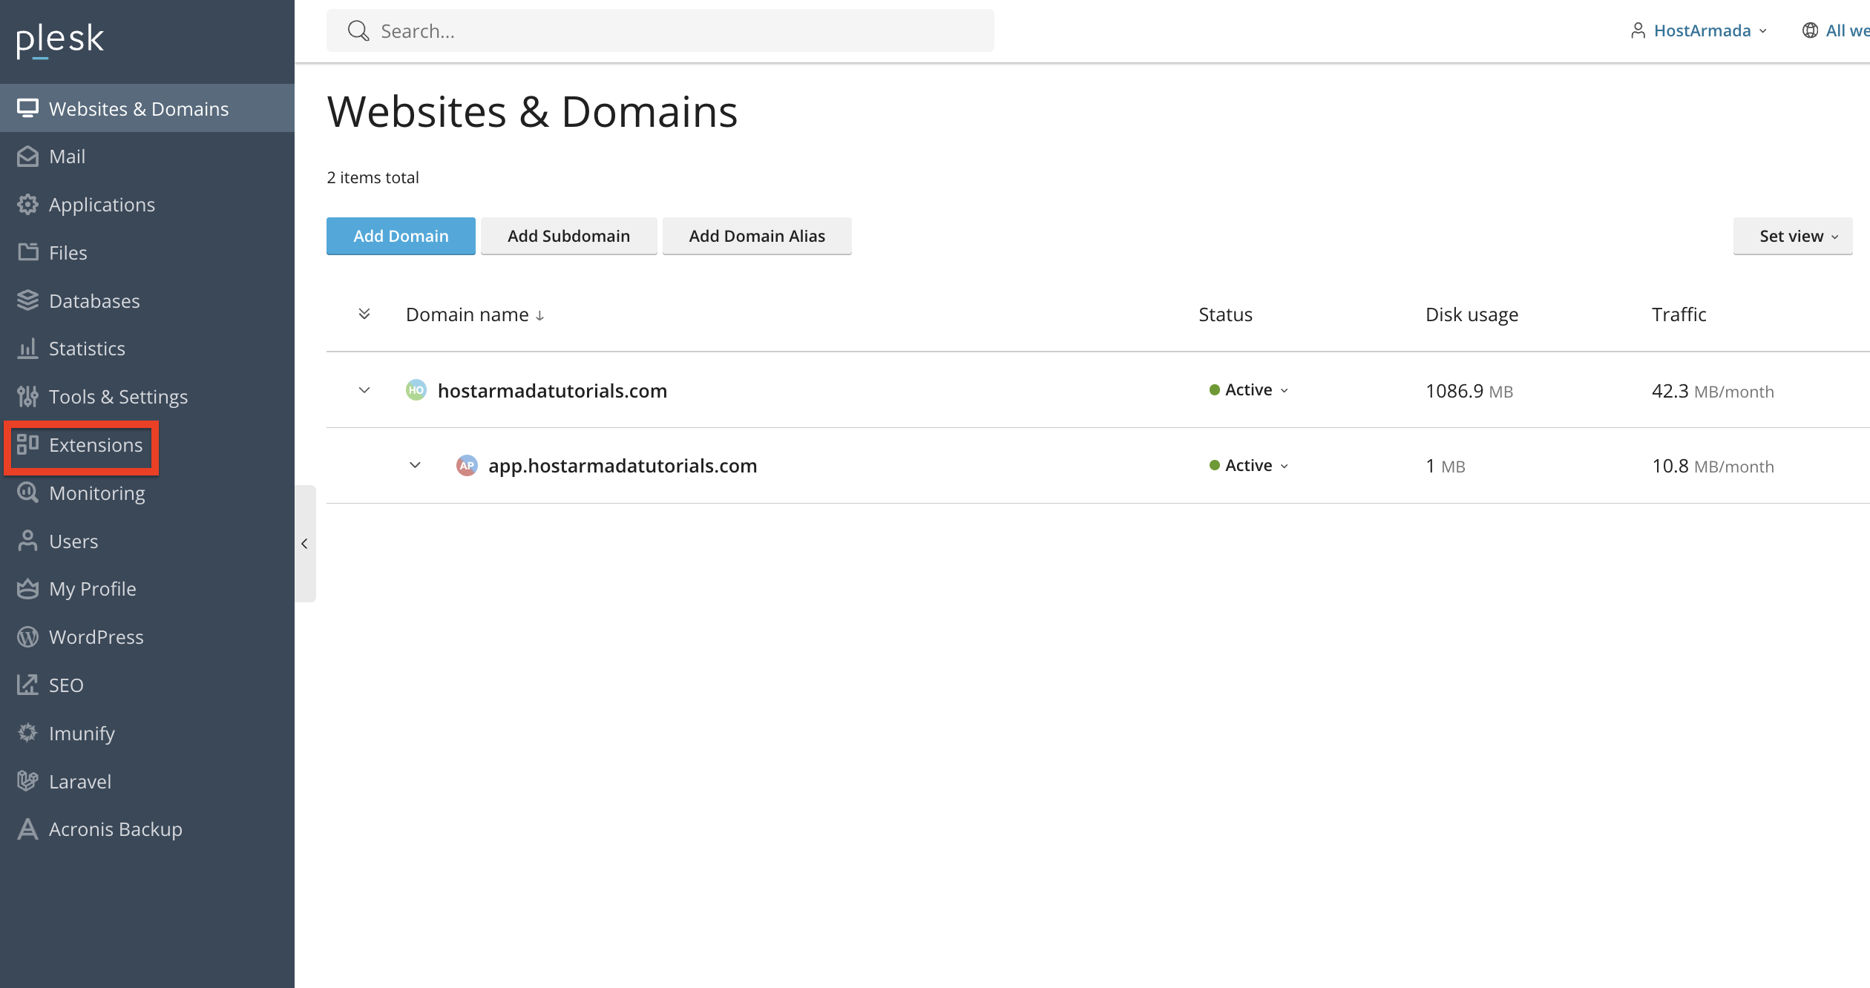Navigate to Extensions
The width and height of the screenshot is (1870, 988).
(147, 444)
